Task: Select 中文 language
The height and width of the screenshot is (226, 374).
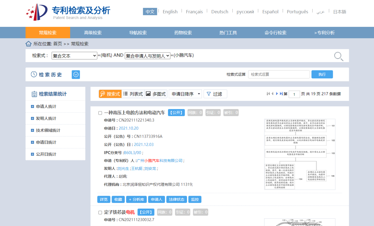Action: click(x=150, y=12)
